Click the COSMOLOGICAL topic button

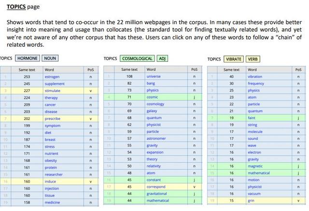(137, 59)
